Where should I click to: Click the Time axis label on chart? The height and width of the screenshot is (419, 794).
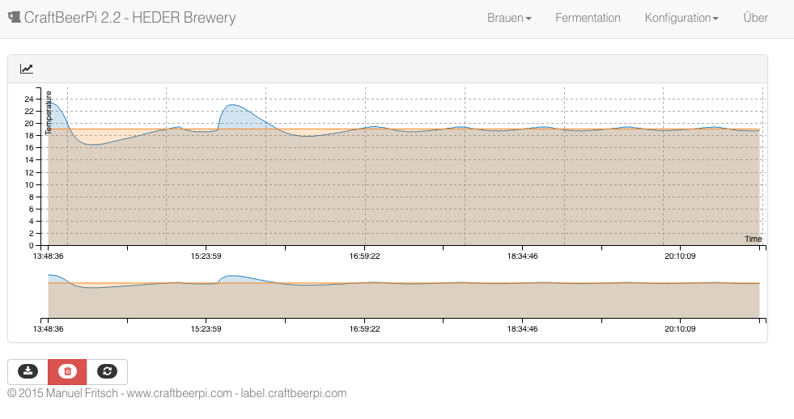coord(753,239)
